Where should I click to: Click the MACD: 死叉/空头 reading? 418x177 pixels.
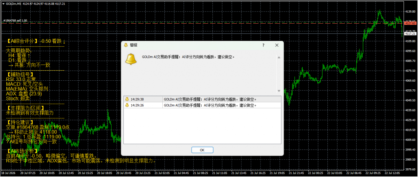[x=24, y=84]
